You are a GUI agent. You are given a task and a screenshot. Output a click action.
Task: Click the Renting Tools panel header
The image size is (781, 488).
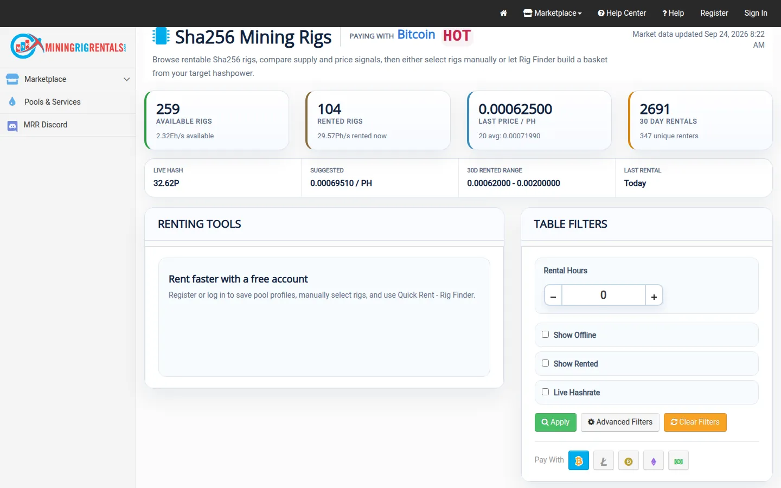pyautogui.click(x=324, y=224)
